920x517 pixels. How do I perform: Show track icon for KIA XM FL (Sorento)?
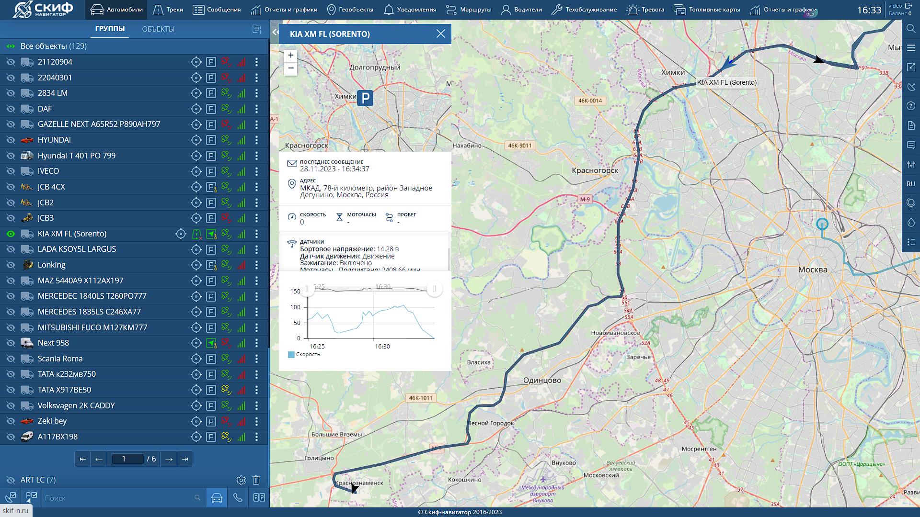[196, 234]
